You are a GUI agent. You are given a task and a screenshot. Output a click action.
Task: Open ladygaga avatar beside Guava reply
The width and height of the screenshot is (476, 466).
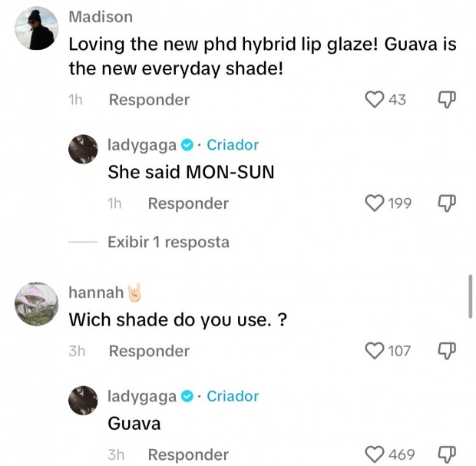(83, 401)
